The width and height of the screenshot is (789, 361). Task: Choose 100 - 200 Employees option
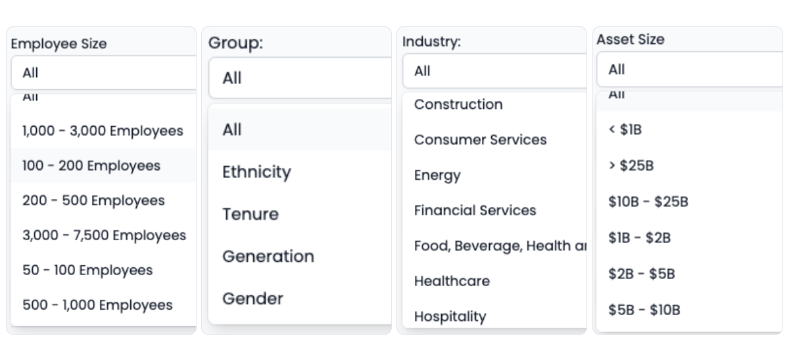coord(91,165)
